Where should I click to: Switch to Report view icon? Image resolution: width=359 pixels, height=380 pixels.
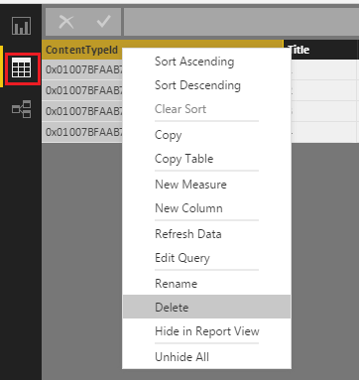click(x=21, y=26)
